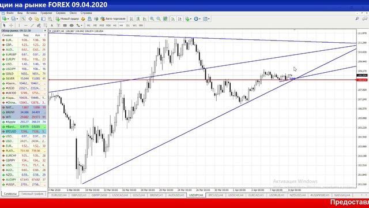The height and width of the screenshot is (208, 369).
Task: Switch to the Тиковый график tab
Action: click(32, 194)
